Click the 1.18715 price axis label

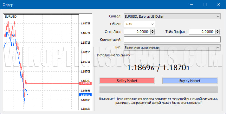click(85, 52)
